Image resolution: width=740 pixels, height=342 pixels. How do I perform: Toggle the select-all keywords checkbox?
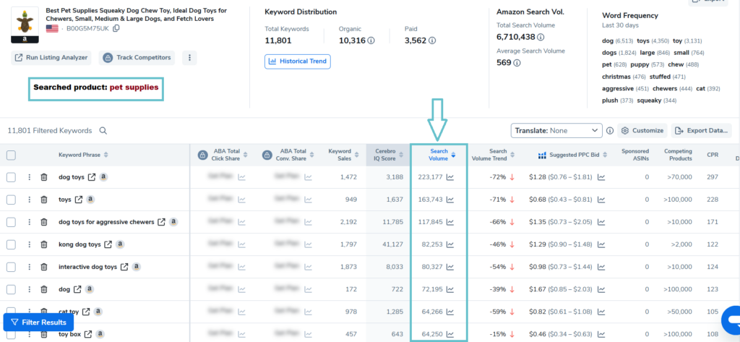(x=11, y=155)
